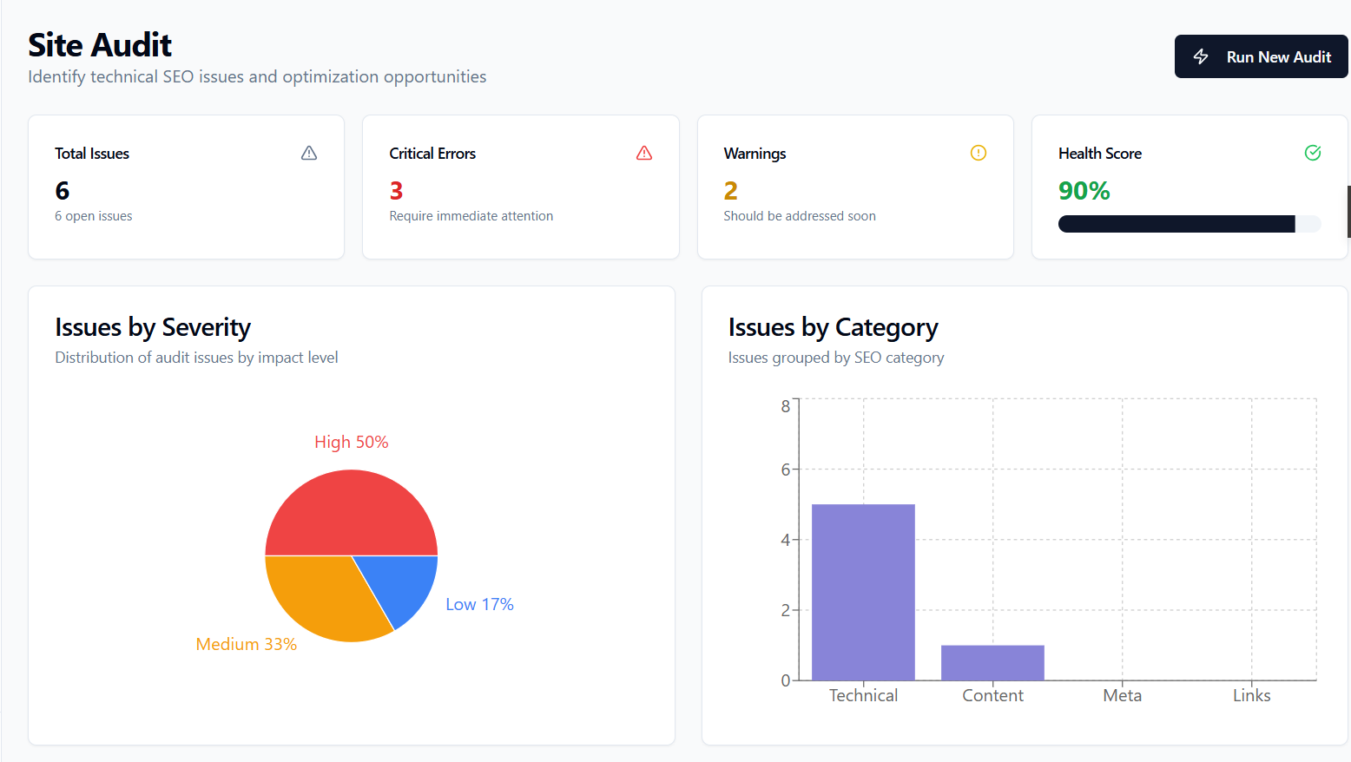Click the Site Audit heading
1351x762 pixels.
pos(99,44)
